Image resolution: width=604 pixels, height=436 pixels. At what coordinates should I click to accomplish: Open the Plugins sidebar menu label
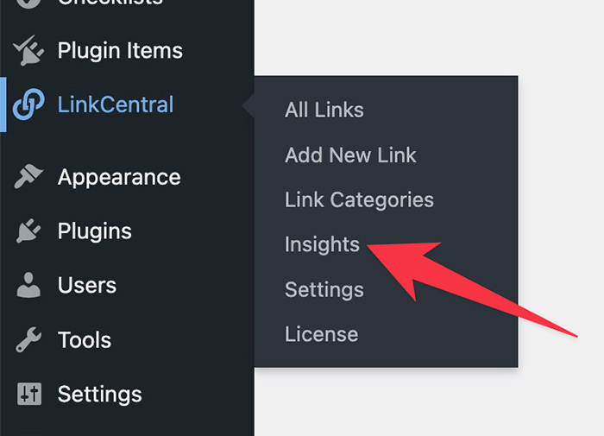click(95, 231)
